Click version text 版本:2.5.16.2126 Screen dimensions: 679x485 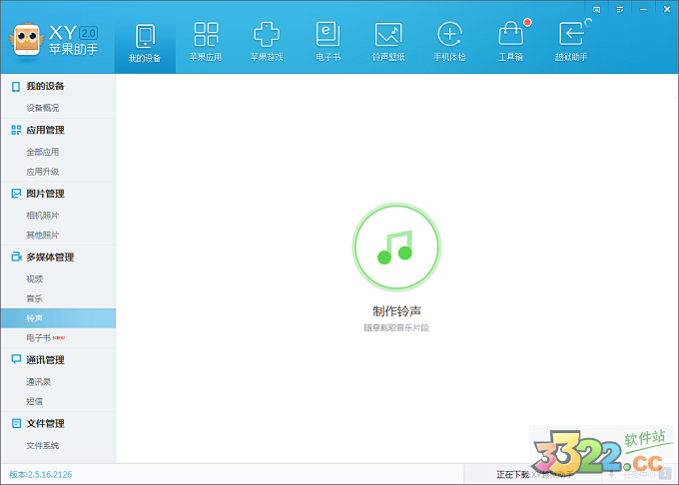coord(41,475)
